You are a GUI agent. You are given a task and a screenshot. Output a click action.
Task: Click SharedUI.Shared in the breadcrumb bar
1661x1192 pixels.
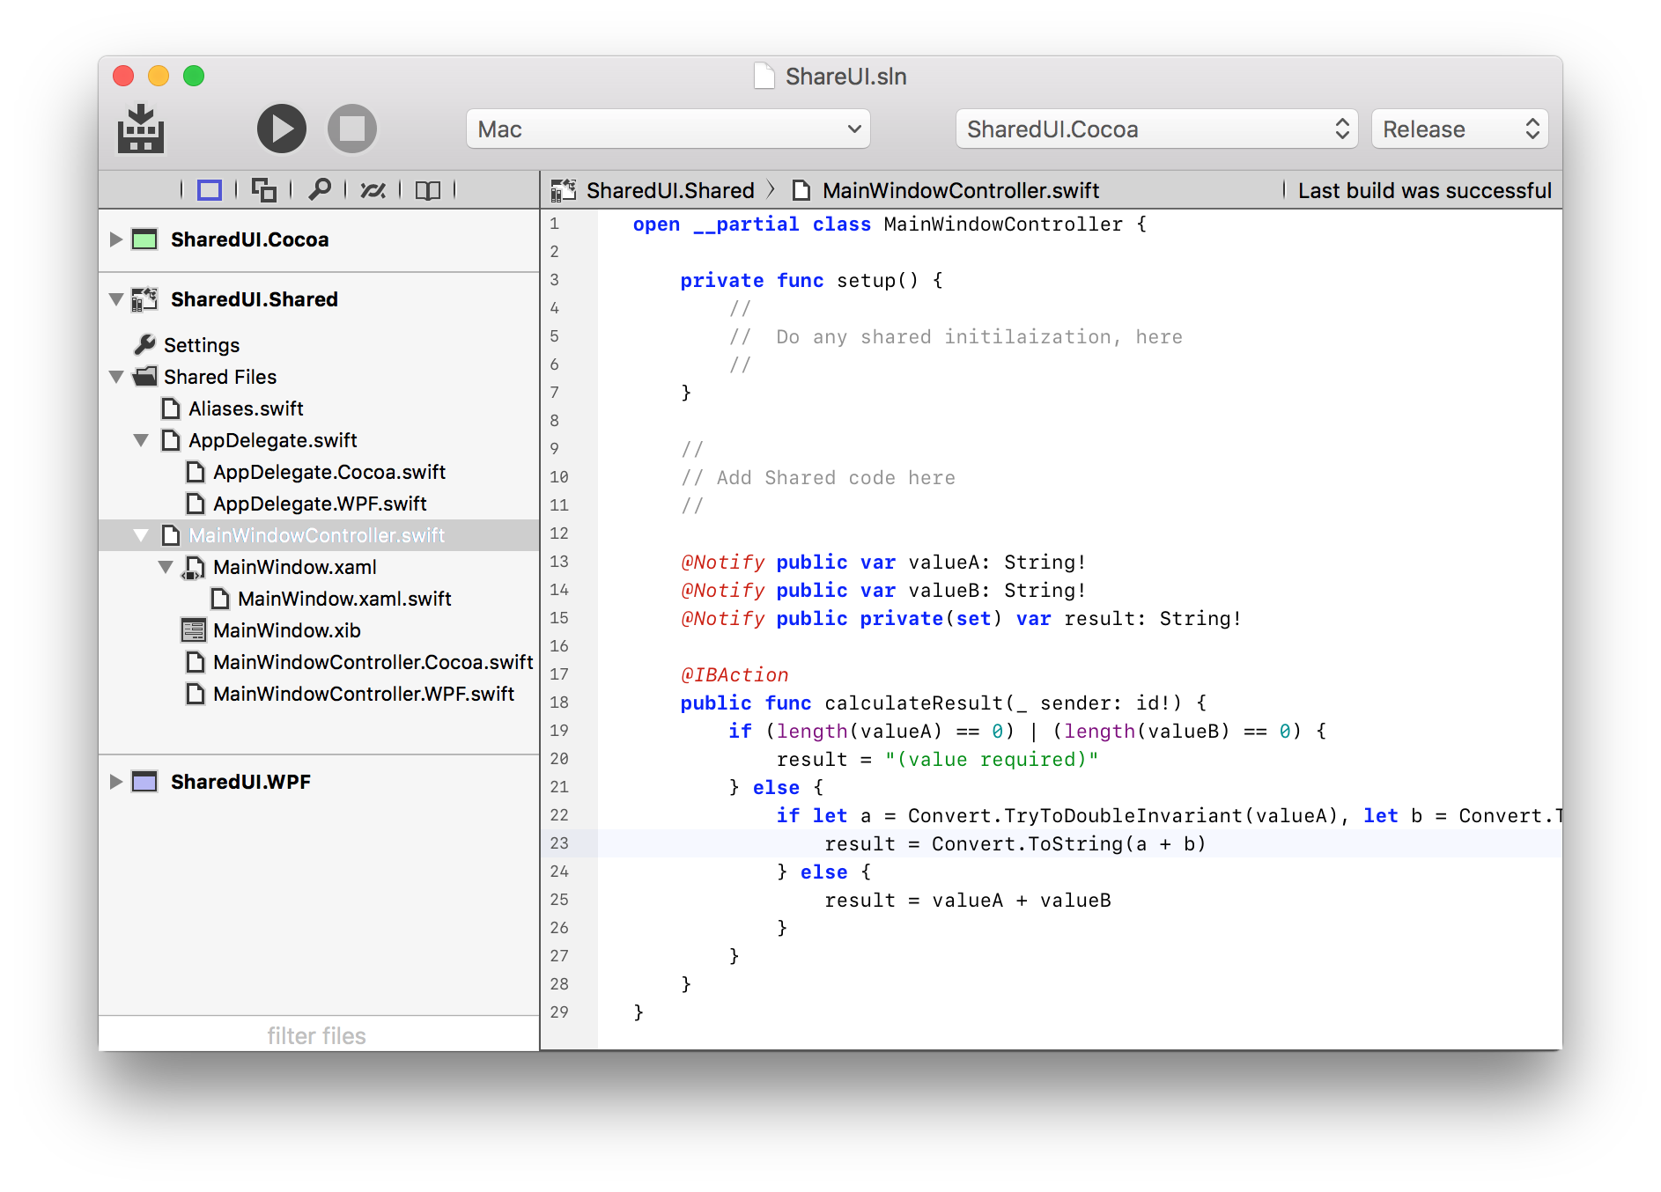(x=670, y=190)
